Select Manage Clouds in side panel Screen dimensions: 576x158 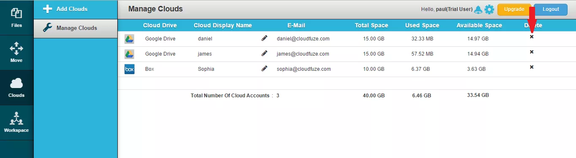[x=76, y=28]
